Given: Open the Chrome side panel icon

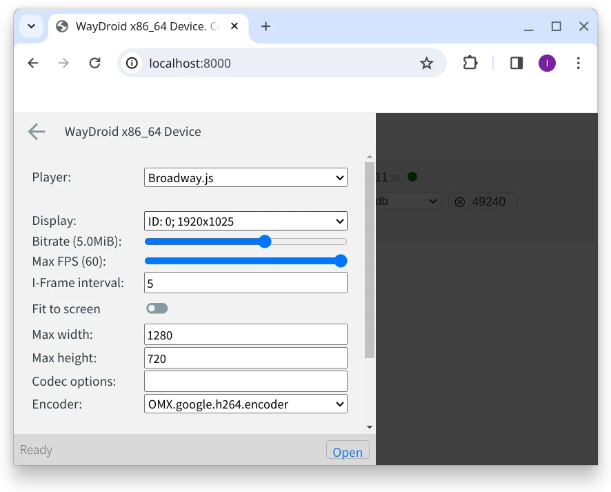Looking at the screenshot, I should (x=516, y=63).
